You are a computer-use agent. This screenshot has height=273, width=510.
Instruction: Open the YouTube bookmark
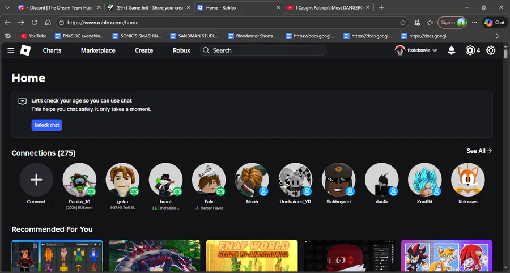(34, 36)
